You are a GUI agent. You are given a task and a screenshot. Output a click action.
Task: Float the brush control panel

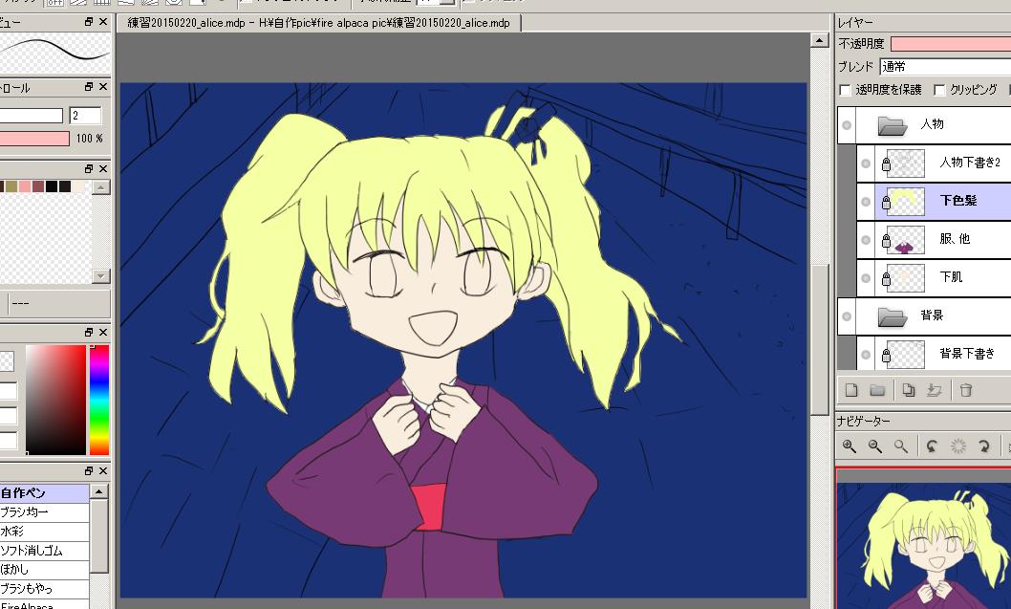pos(89,86)
